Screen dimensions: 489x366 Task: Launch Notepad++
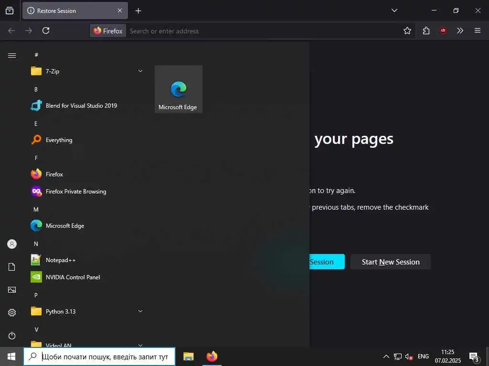coord(87,260)
